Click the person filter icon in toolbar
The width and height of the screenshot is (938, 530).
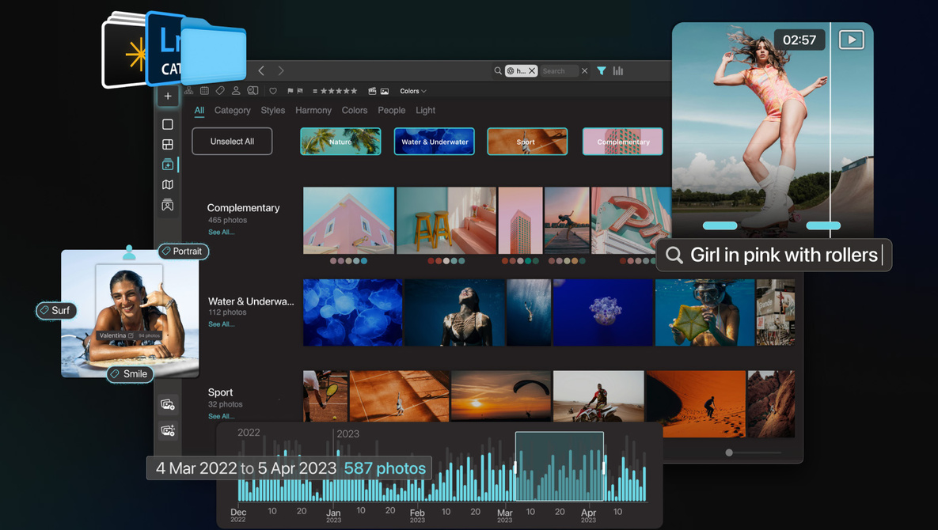pos(236,91)
